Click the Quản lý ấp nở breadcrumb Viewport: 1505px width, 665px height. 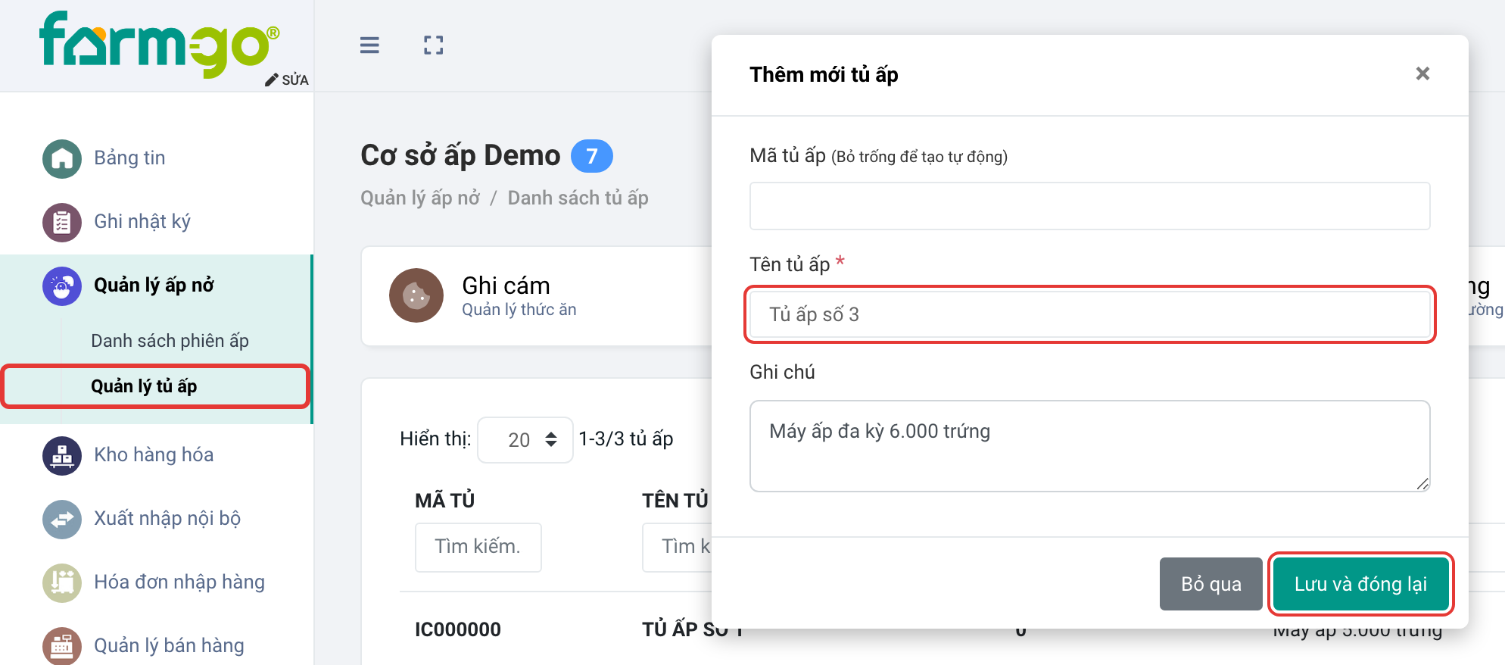[420, 198]
